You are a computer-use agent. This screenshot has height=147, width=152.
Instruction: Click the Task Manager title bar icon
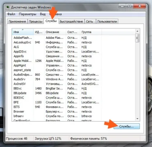point(8,7)
